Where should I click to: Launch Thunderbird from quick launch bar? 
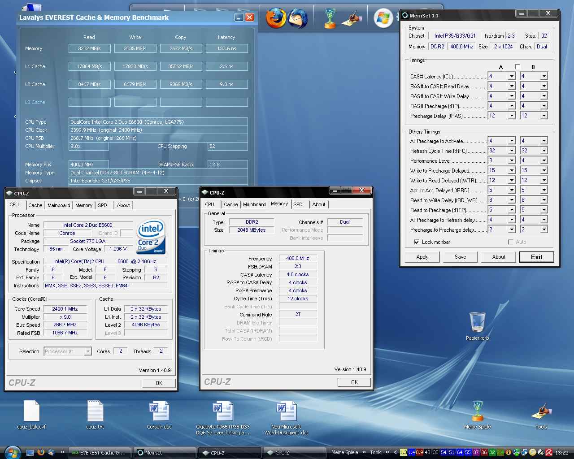click(x=51, y=452)
